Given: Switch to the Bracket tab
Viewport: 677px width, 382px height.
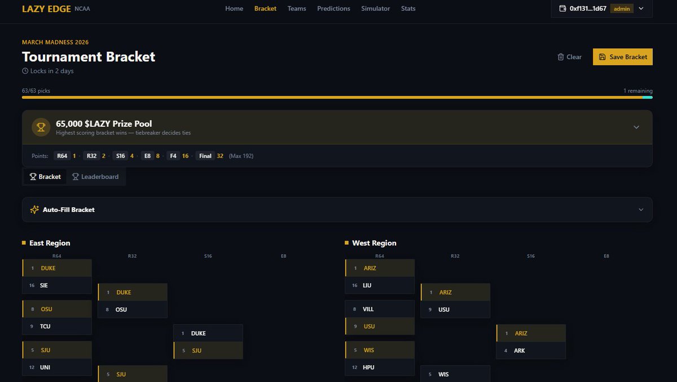Looking at the screenshot, I should point(45,177).
